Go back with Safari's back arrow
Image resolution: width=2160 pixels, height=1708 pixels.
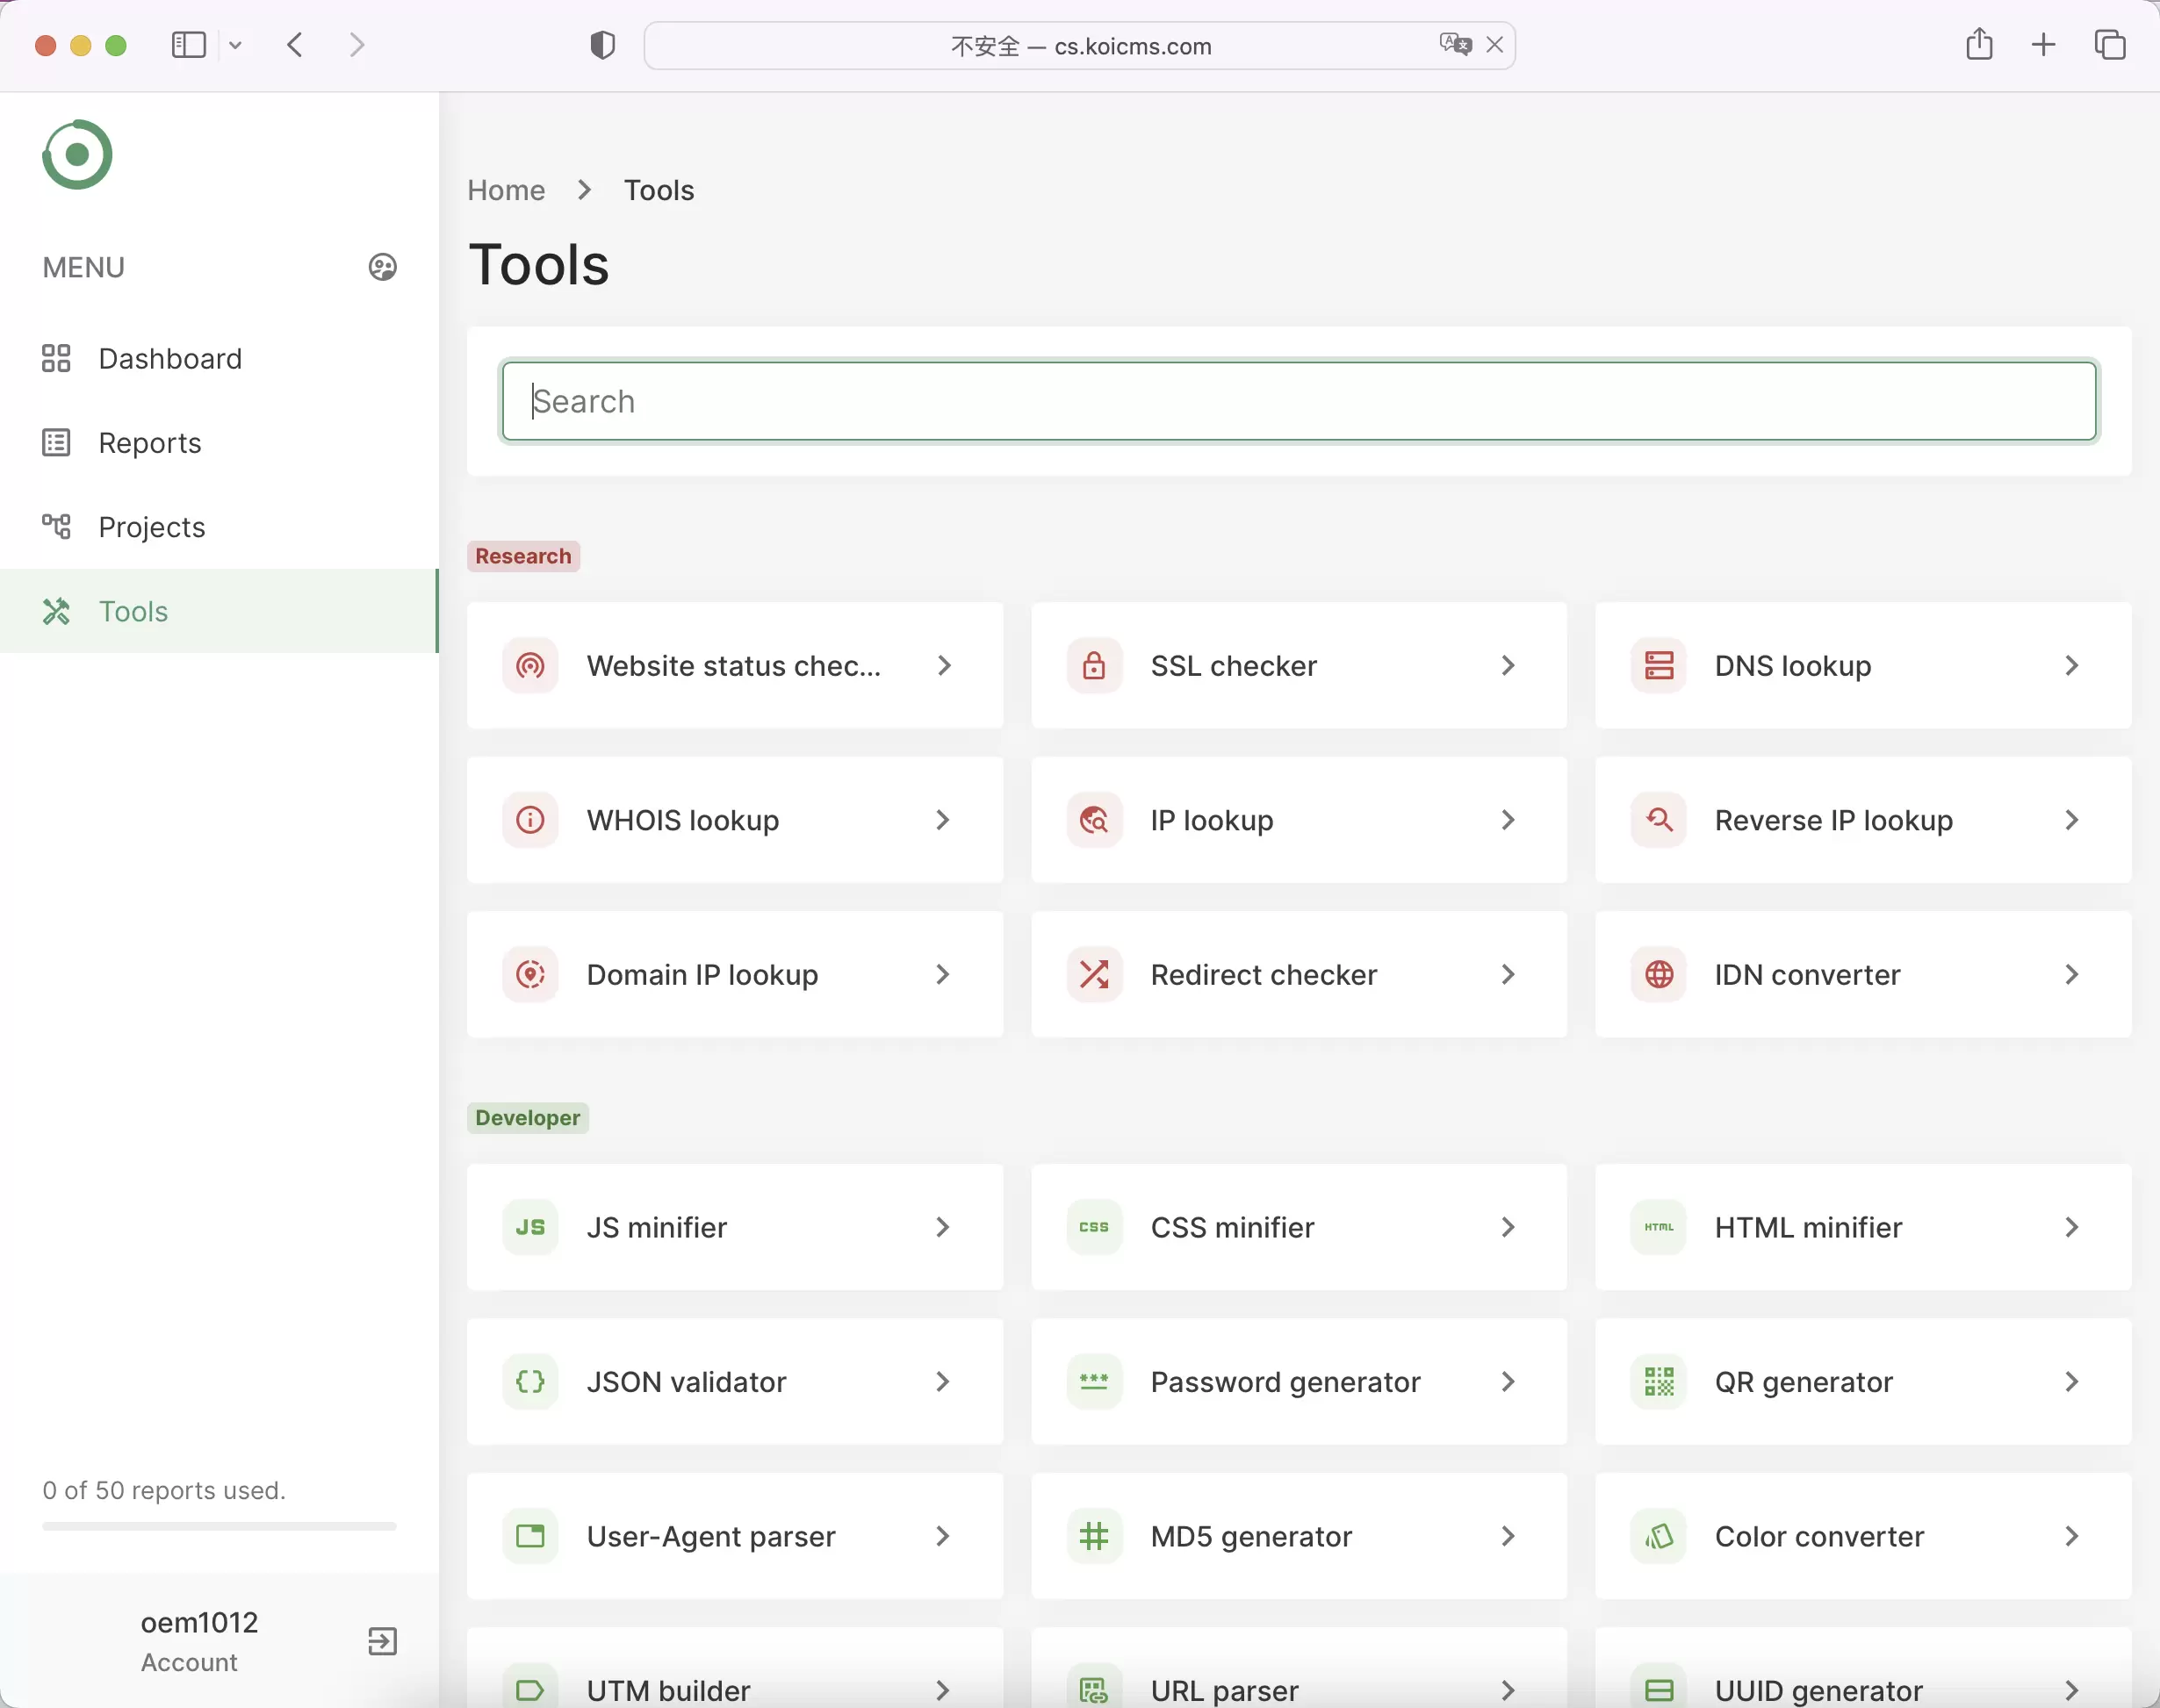[295, 45]
